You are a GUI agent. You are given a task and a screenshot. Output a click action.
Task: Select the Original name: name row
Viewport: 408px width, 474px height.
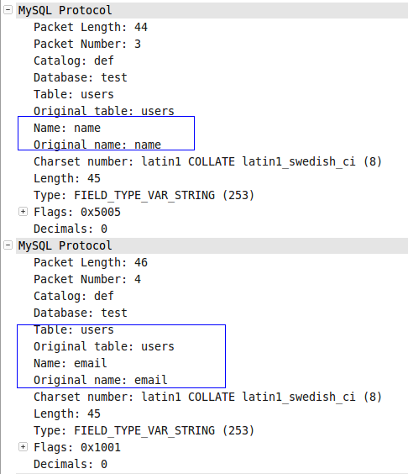tap(97, 145)
